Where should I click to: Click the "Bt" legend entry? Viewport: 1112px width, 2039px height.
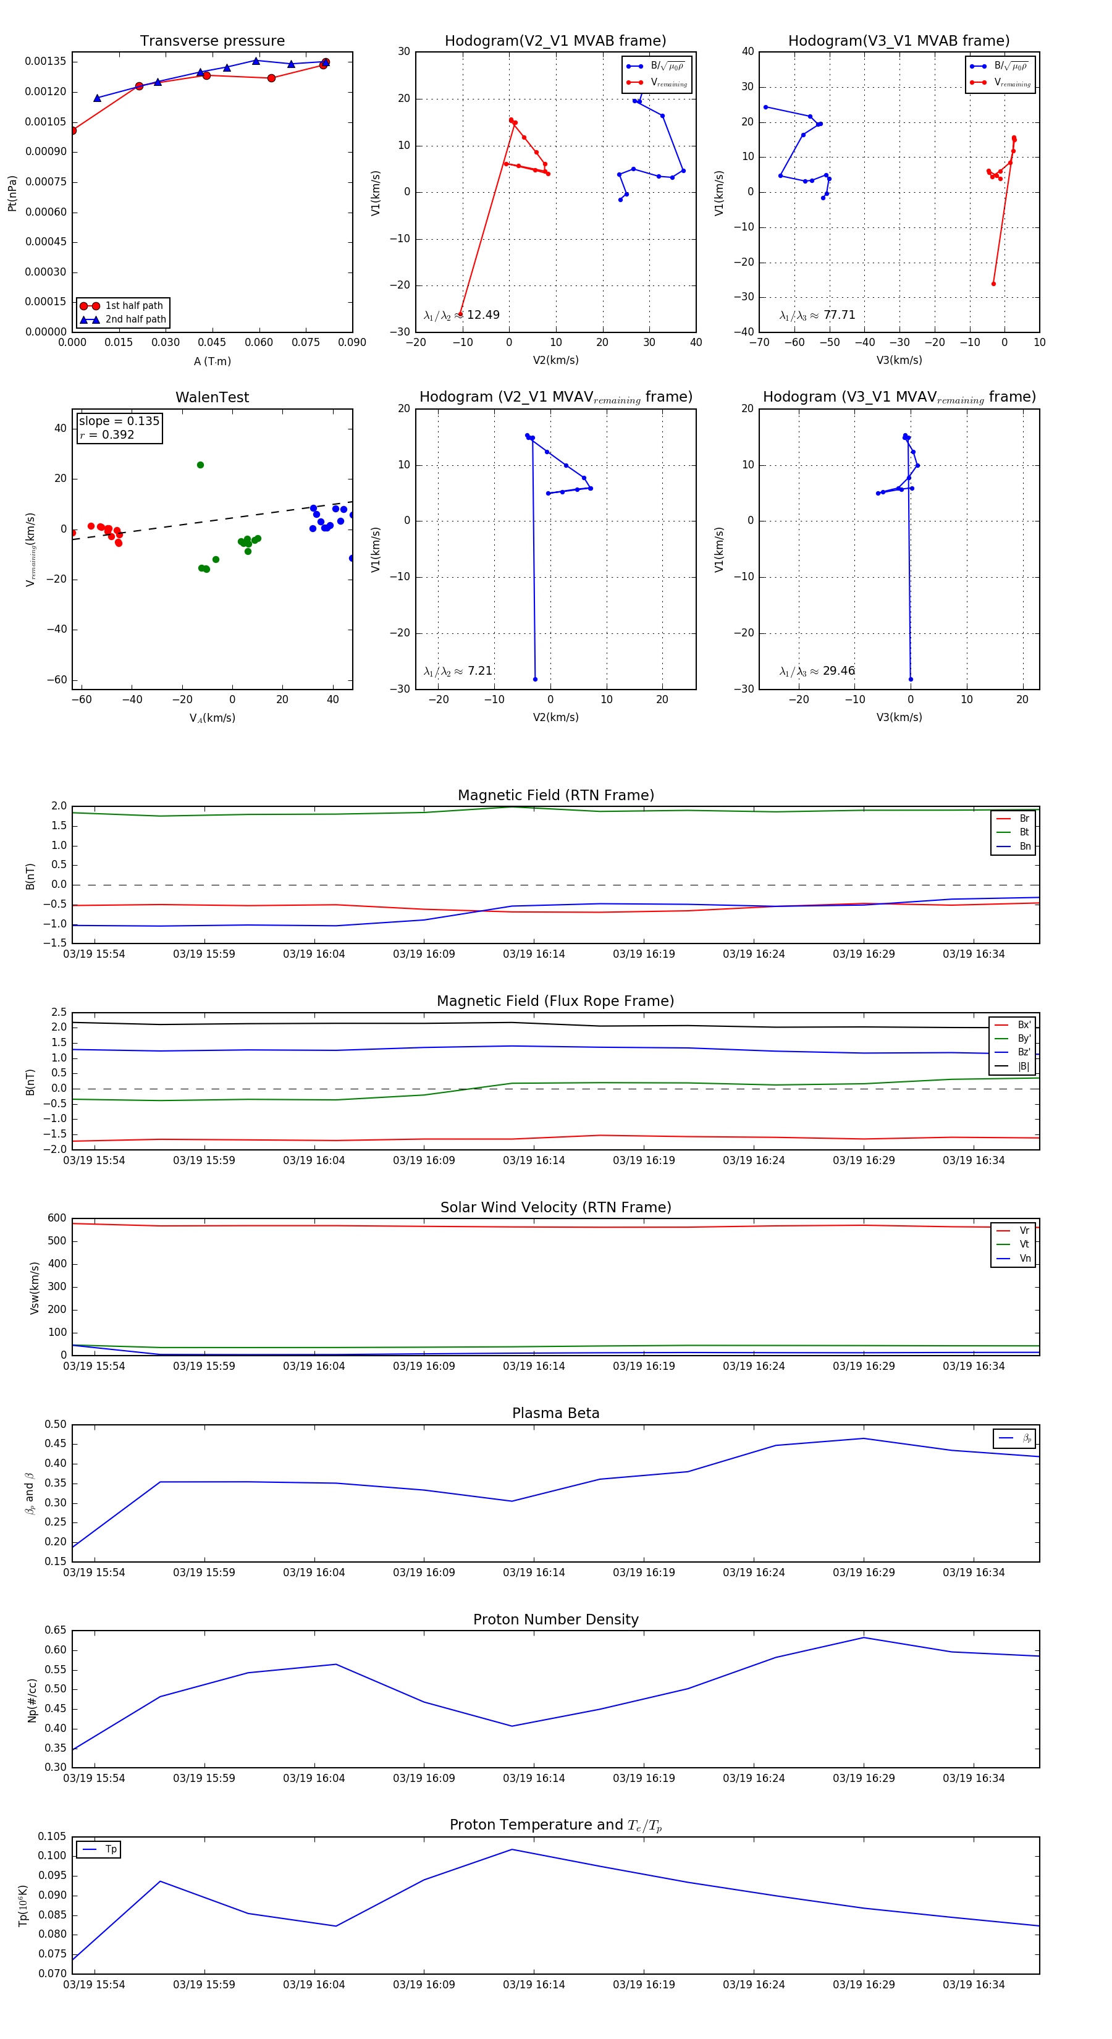pyautogui.click(x=1014, y=832)
